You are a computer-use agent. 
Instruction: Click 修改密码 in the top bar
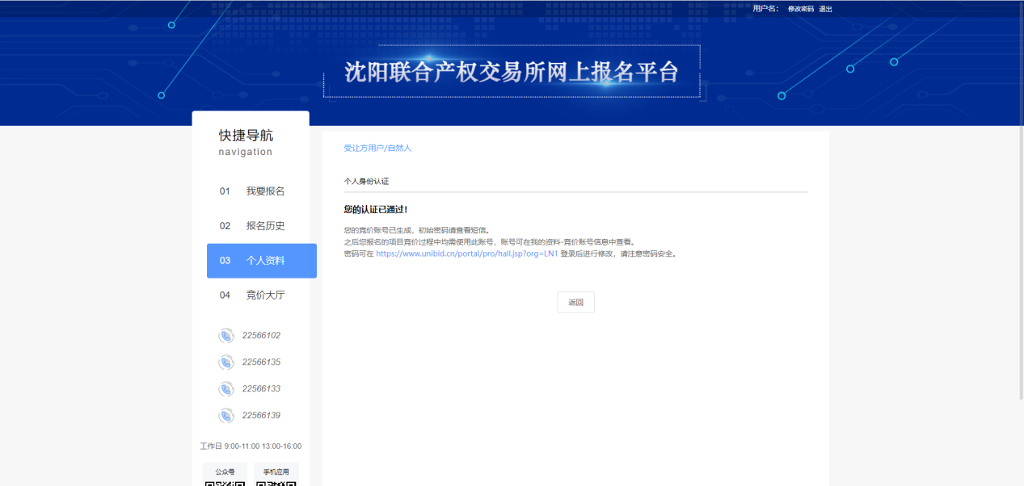click(x=800, y=9)
